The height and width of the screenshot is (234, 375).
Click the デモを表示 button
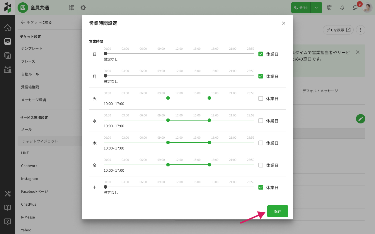(x=338, y=30)
